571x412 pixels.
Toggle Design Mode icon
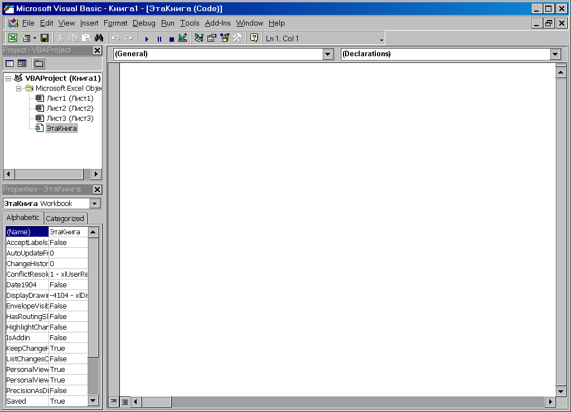tap(183, 38)
